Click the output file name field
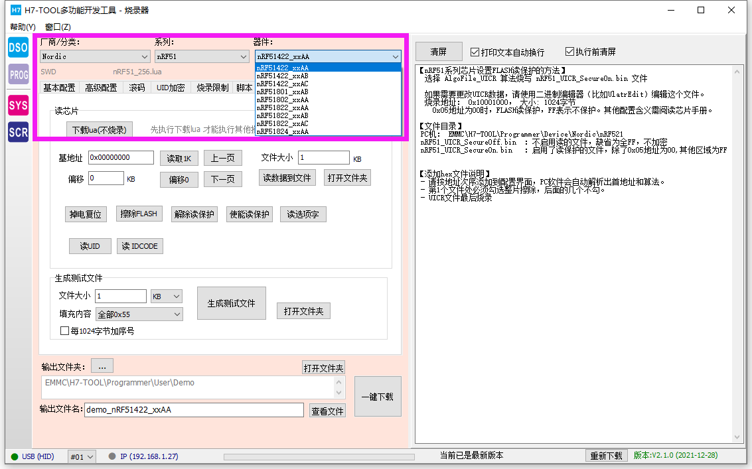This screenshot has height=469, width=752. coord(194,409)
